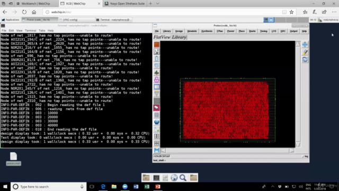Click the funnel filter icon in Proton sidebar
This screenshot has height=191, width=339.
coord(157,93)
